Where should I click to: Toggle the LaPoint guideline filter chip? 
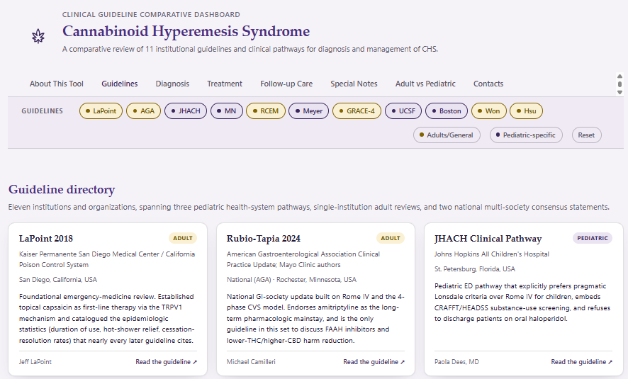(101, 111)
